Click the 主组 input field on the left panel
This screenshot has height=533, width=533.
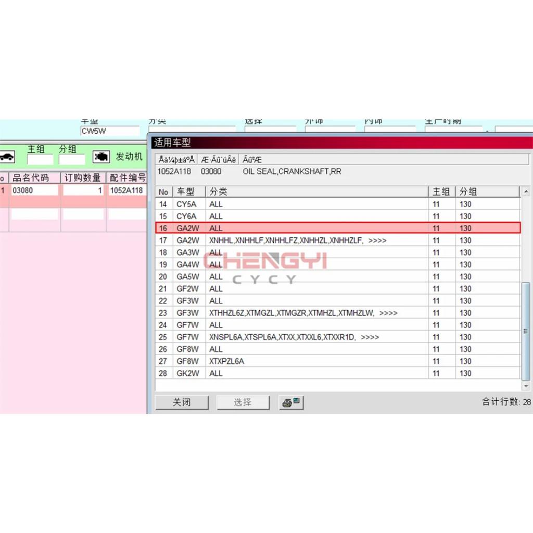point(40,159)
